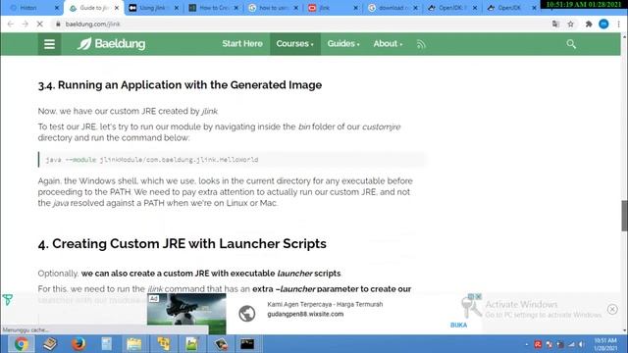Open the Chrome profile avatar
The height and width of the screenshot is (353, 628).
(x=603, y=24)
